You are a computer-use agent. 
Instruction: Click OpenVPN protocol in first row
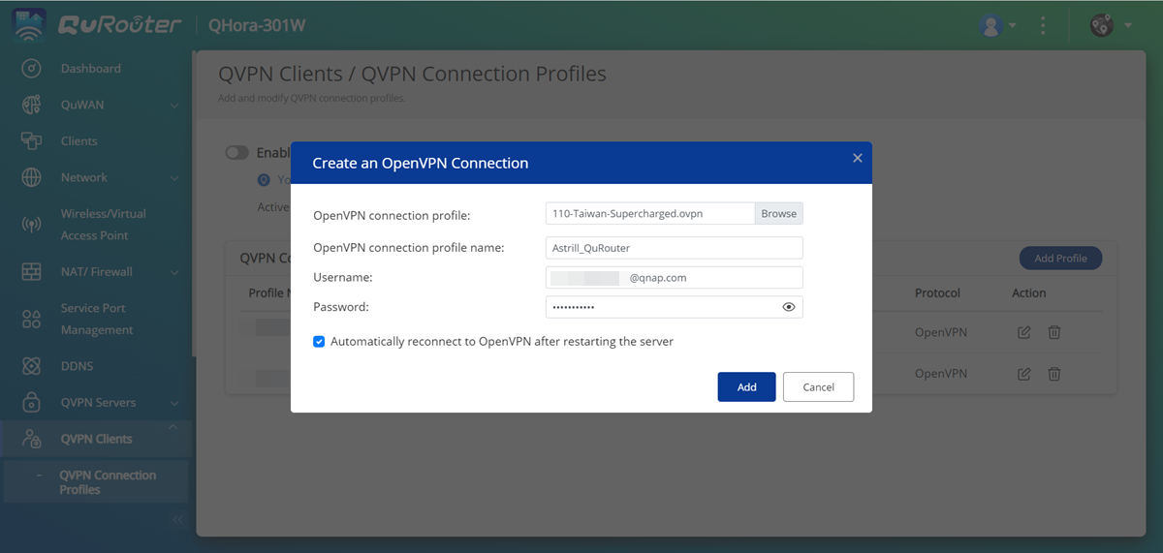[941, 332]
